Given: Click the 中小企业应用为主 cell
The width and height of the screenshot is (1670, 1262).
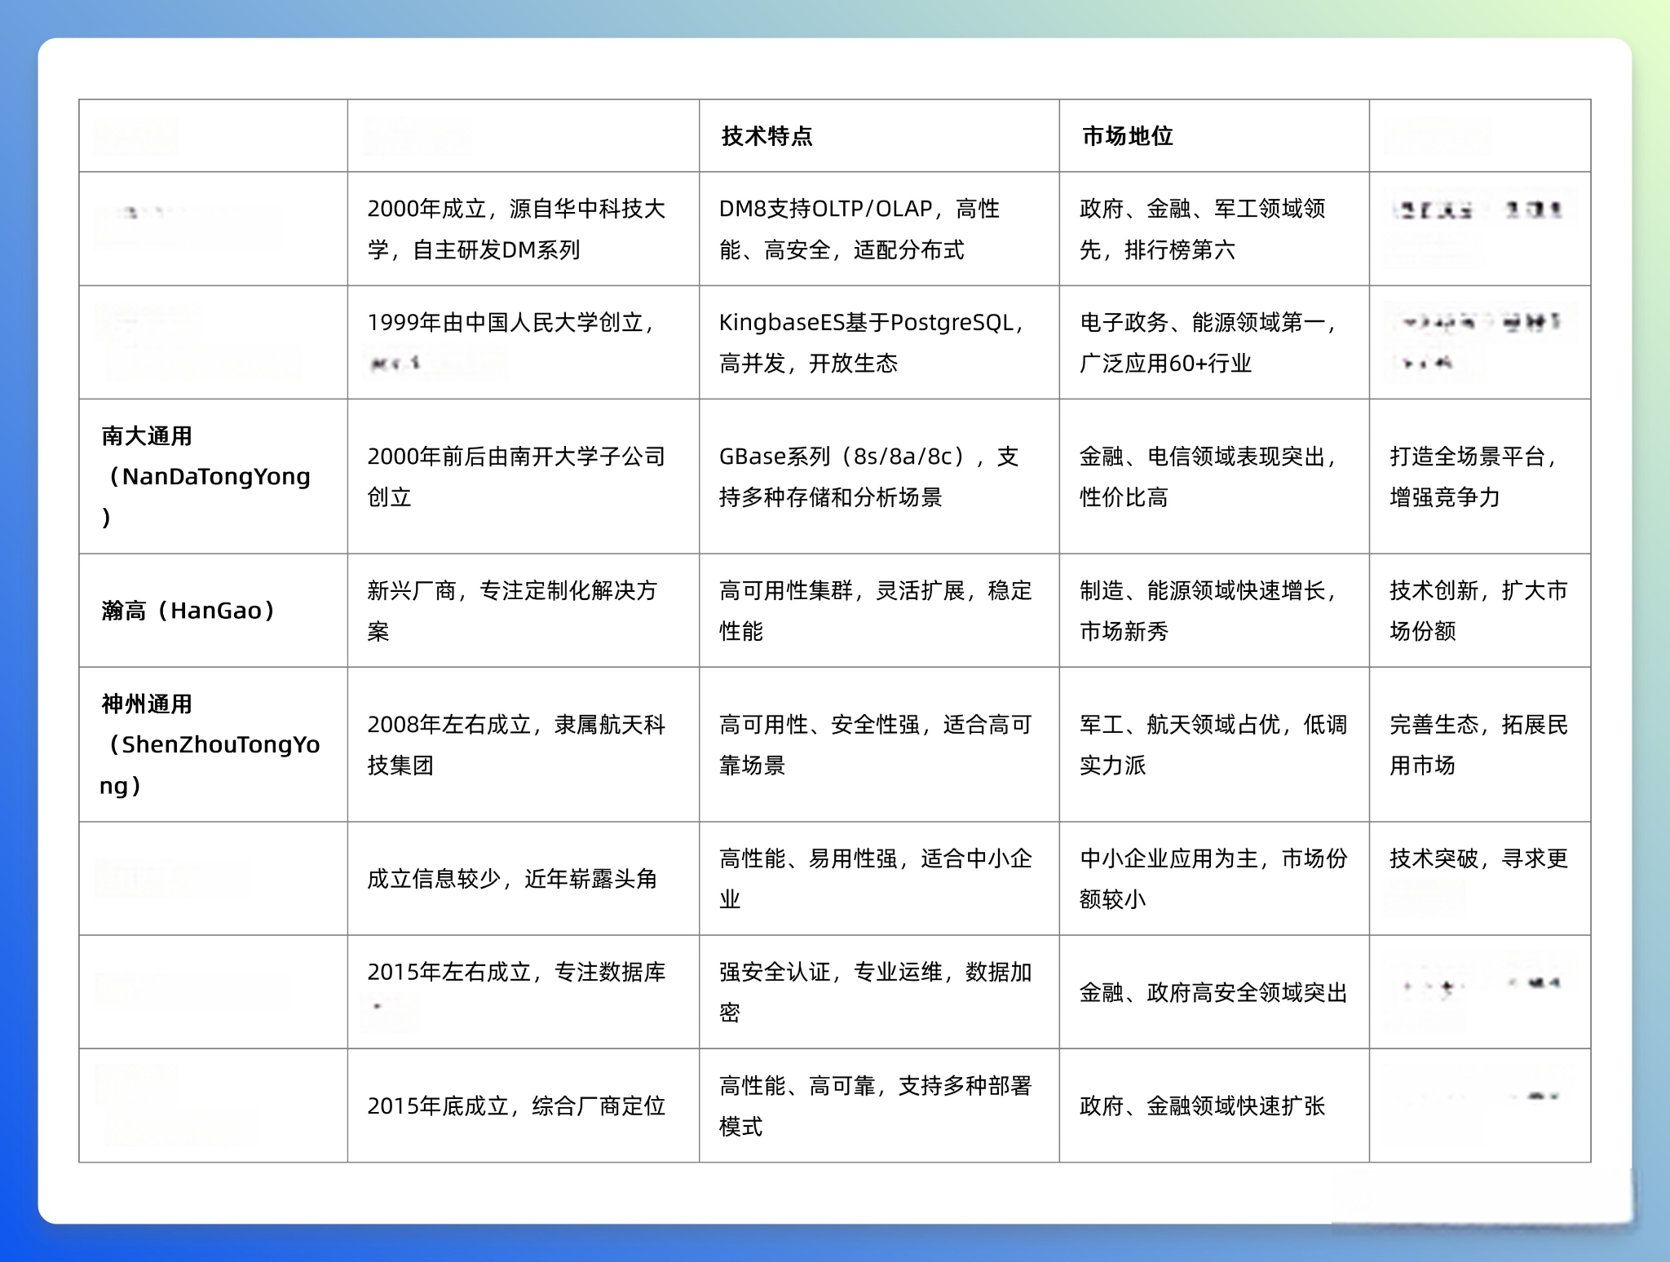Looking at the screenshot, I should pyautogui.click(x=1214, y=878).
